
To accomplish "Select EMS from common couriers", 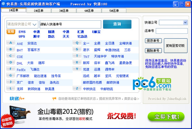I will (22, 32).
